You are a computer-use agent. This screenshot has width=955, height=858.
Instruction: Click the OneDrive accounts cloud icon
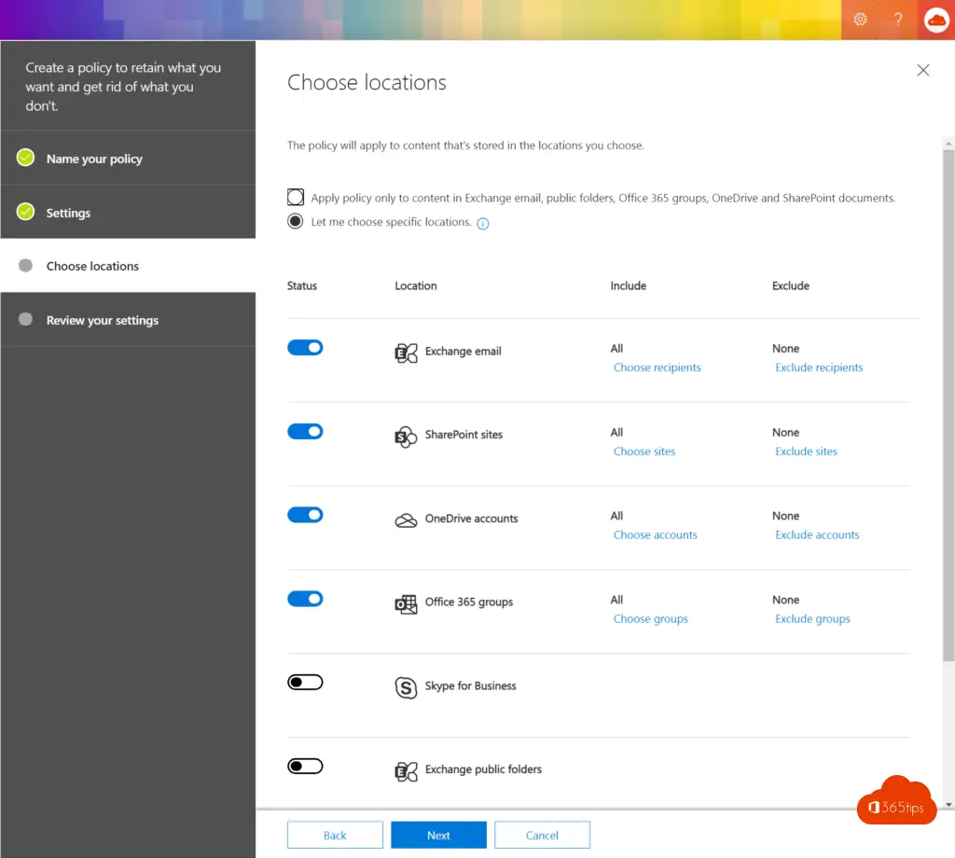[406, 520]
